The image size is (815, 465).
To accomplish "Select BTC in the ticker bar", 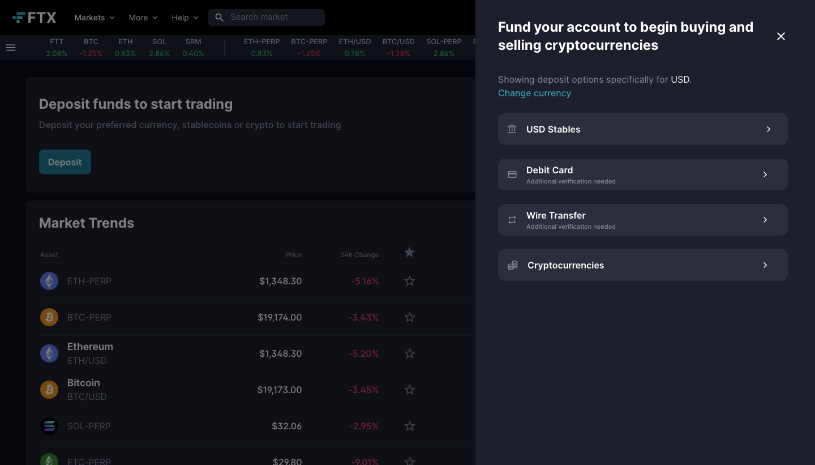I will [x=91, y=48].
